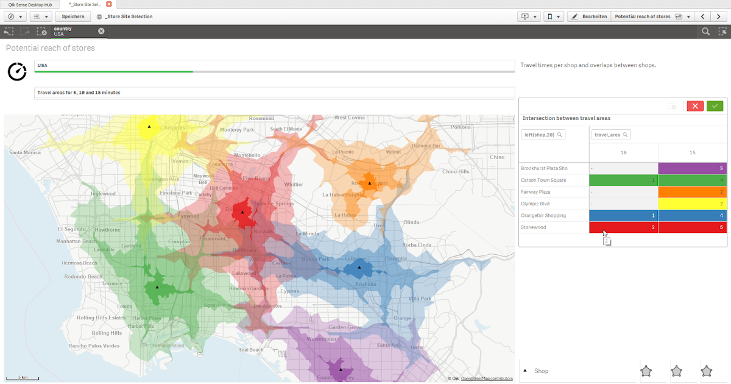Click green Carson Town Square 15-minute cell
This screenshot has height=384, width=731.
click(692, 180)
